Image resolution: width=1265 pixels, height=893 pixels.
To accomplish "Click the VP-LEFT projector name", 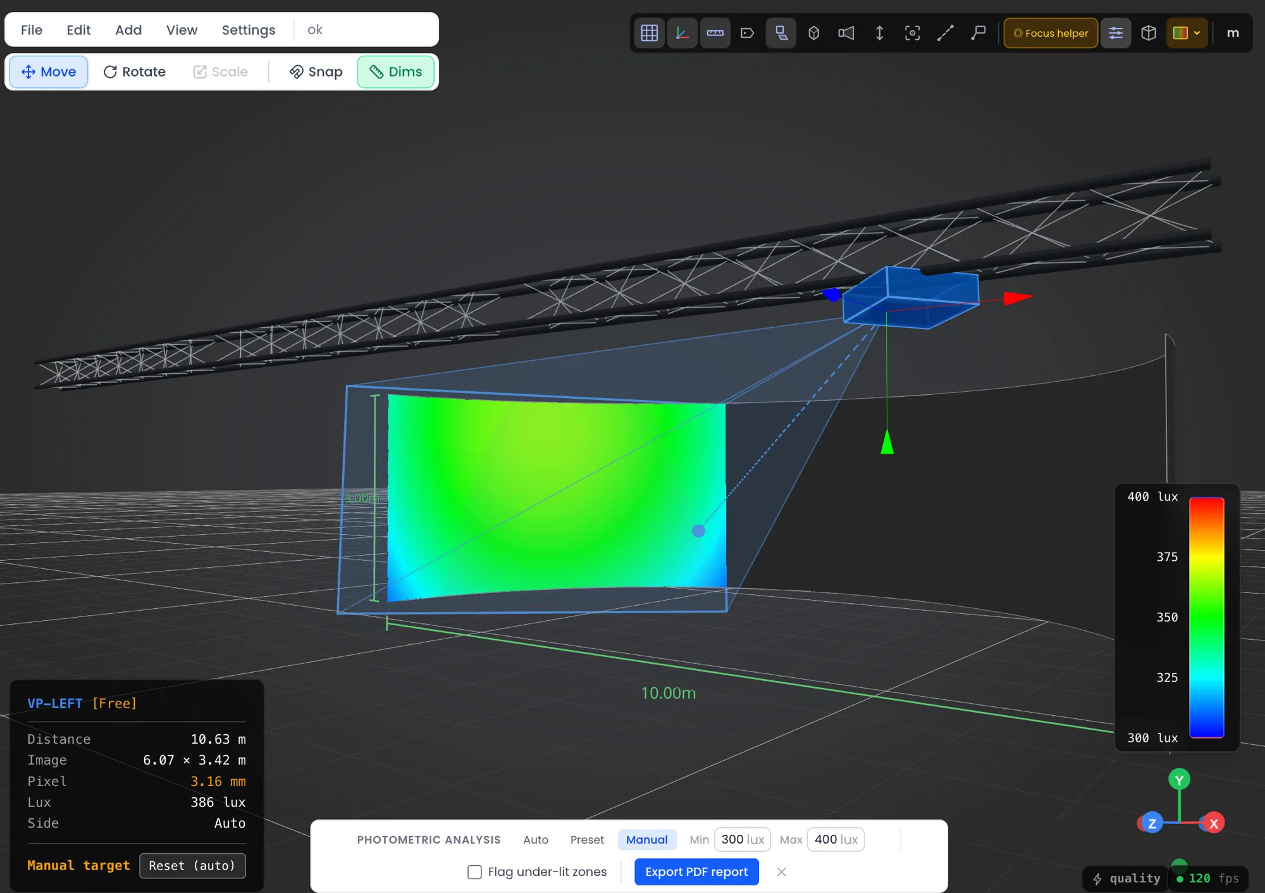I will coord(55,703).
